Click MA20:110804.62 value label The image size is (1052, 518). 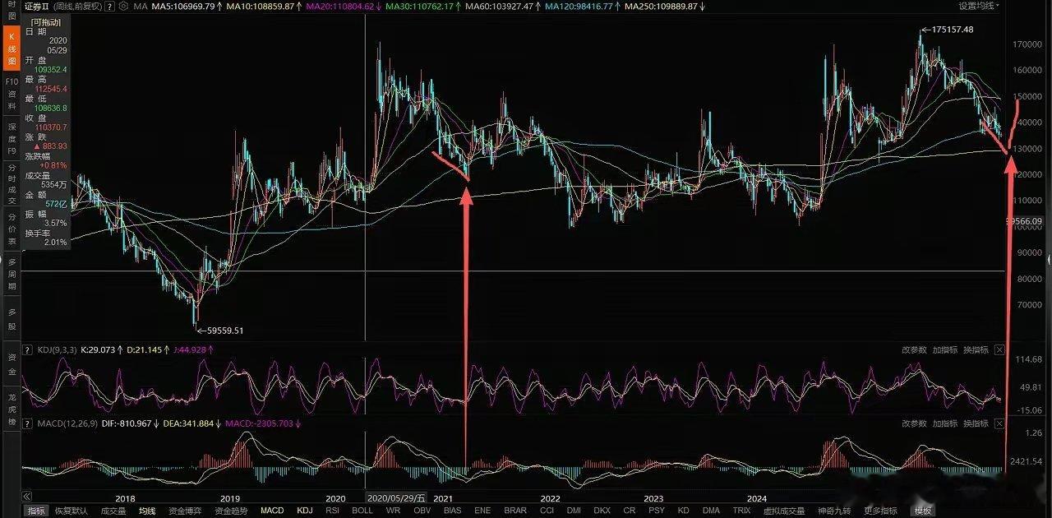(343, 6)
